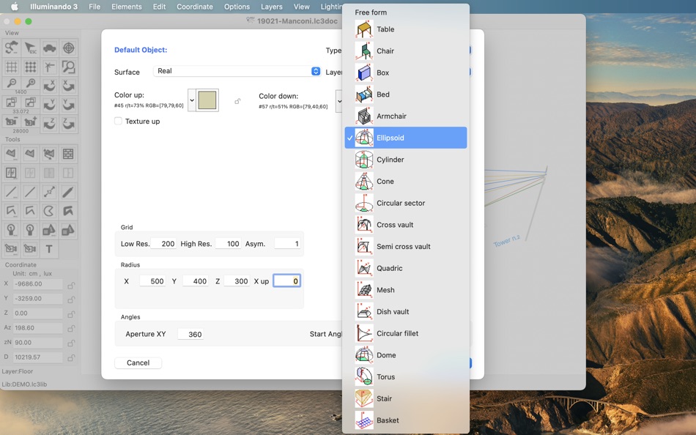696x435 pixels.
Task: Choose Chair from the type list
Action: coord(406,51)
